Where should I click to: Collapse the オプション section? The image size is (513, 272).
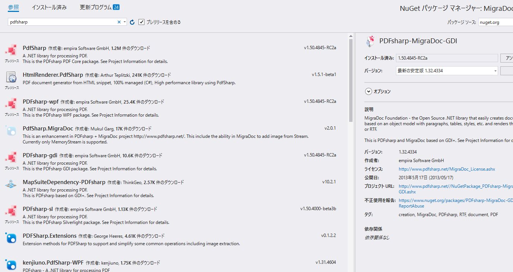point(368,91)
